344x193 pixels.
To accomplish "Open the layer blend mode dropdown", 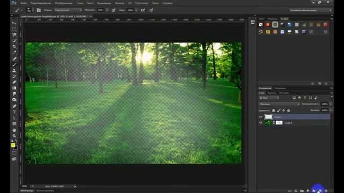I will 279,104.
